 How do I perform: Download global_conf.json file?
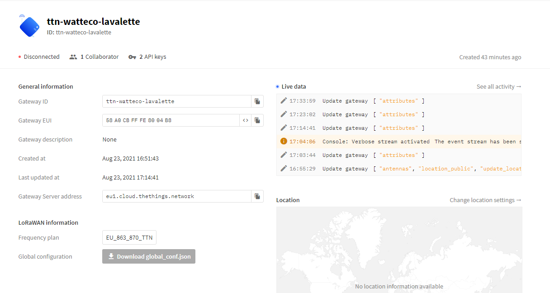click(149, 256)
